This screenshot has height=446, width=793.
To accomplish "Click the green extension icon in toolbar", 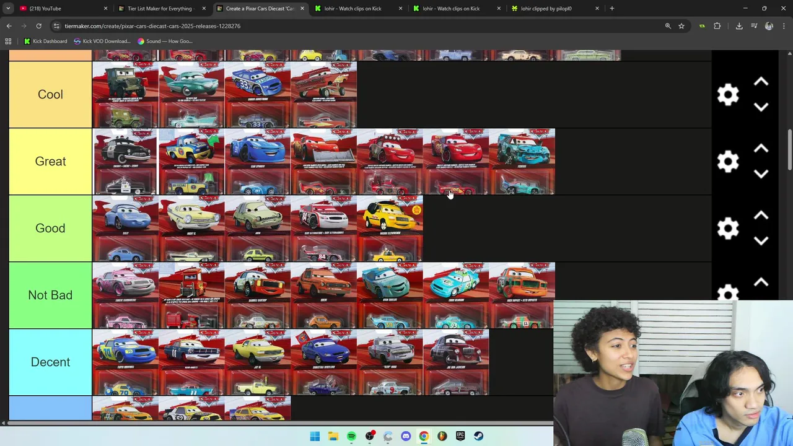I will (702, 26).
